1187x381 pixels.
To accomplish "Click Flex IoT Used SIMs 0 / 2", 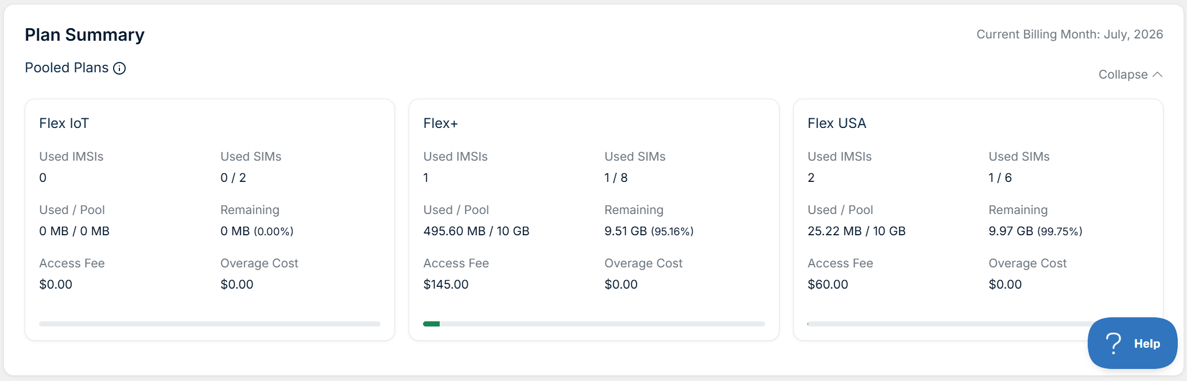I will coord(233,178).
